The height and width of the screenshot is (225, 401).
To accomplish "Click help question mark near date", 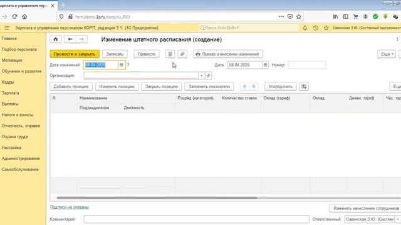I will tap(128, 65).
